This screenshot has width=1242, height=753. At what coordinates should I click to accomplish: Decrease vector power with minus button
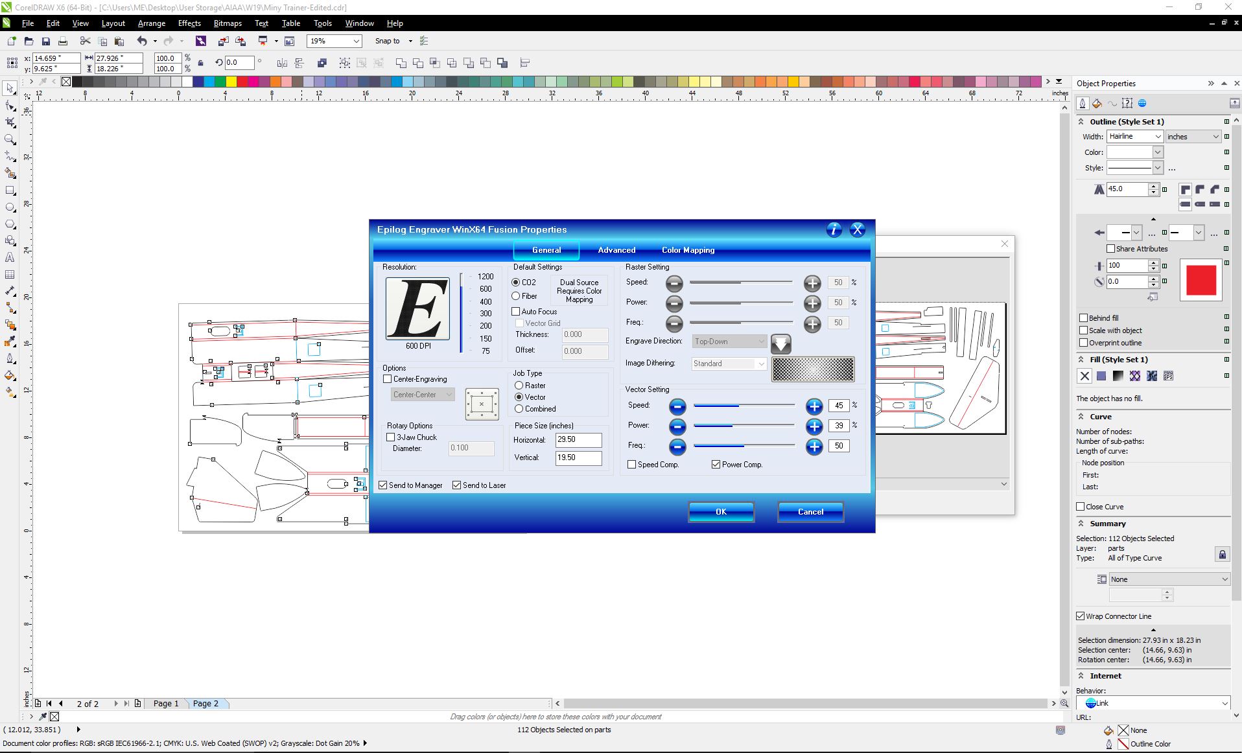[677, 426]
